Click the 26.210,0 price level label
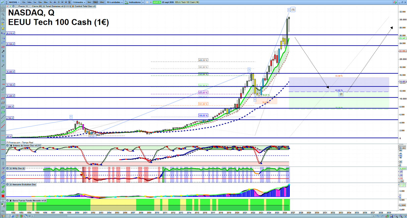The width and height of the screenshot is (407, 218). [10, 33]
